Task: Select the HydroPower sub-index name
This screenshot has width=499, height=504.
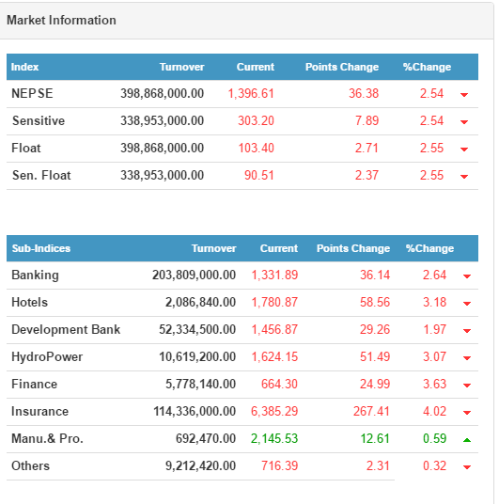Action: [47, 356]
